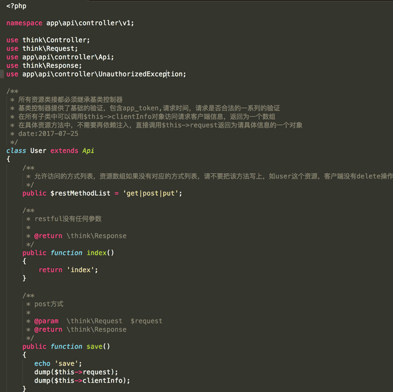Click the '$restMethodList' property name
The width and height of the screenshot is (393, 392).
[80, 194]
